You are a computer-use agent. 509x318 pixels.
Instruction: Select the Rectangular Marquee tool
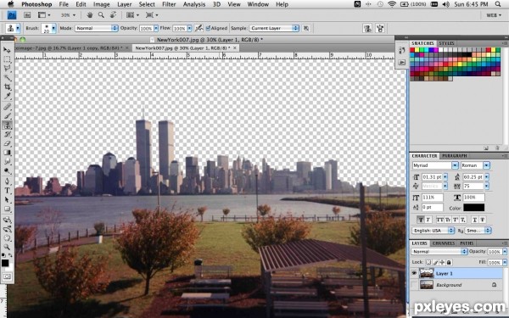click(7, 59)
